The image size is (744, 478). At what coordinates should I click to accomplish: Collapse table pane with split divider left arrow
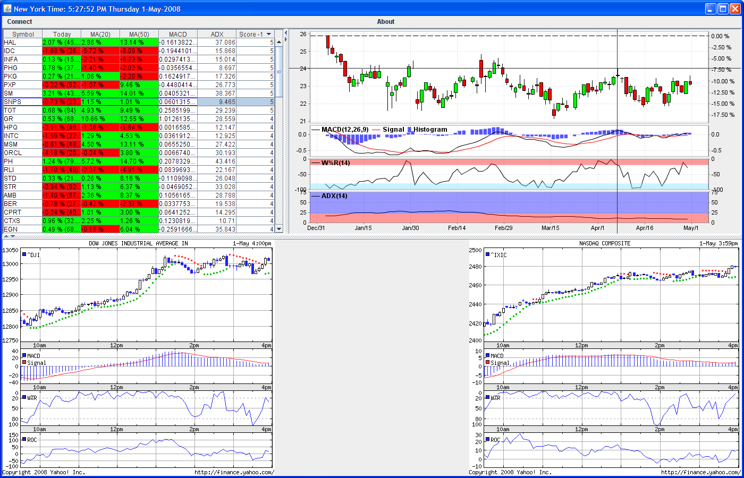(x=287, y=32)
